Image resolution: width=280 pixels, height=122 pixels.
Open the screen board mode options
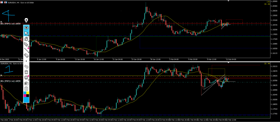pyautogui.click(x=26, y=78)
